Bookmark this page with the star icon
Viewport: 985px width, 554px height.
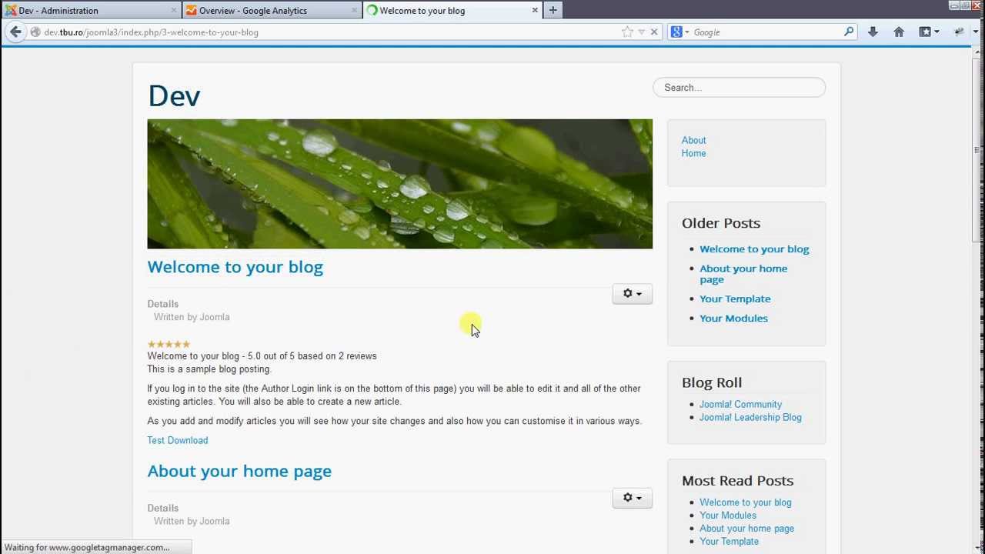point(627,32)
